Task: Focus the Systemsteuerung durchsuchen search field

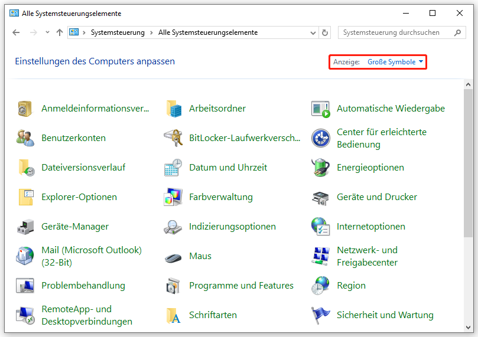Action: (402, 32)
